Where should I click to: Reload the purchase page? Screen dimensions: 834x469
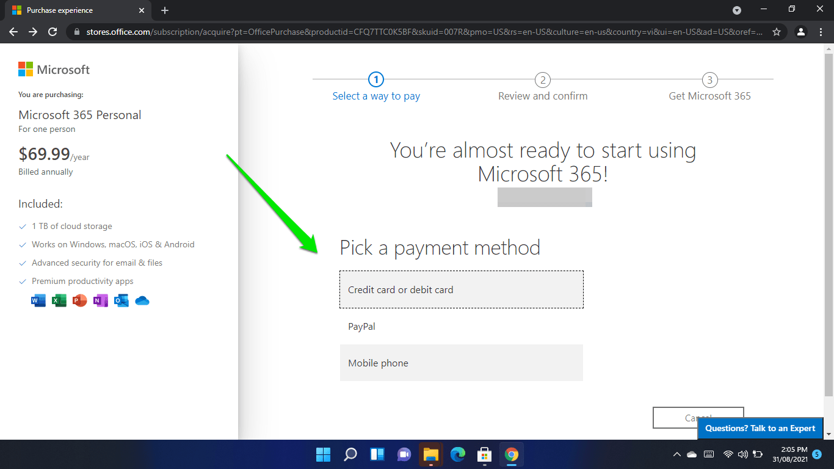[x=53, y=32]
